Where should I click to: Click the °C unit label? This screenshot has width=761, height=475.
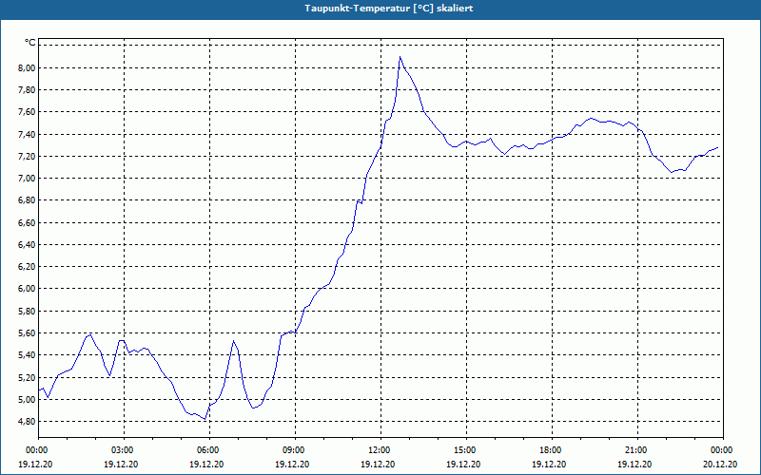coord(30,43)
